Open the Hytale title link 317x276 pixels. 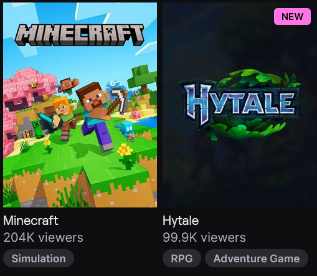tap(181, 221)
